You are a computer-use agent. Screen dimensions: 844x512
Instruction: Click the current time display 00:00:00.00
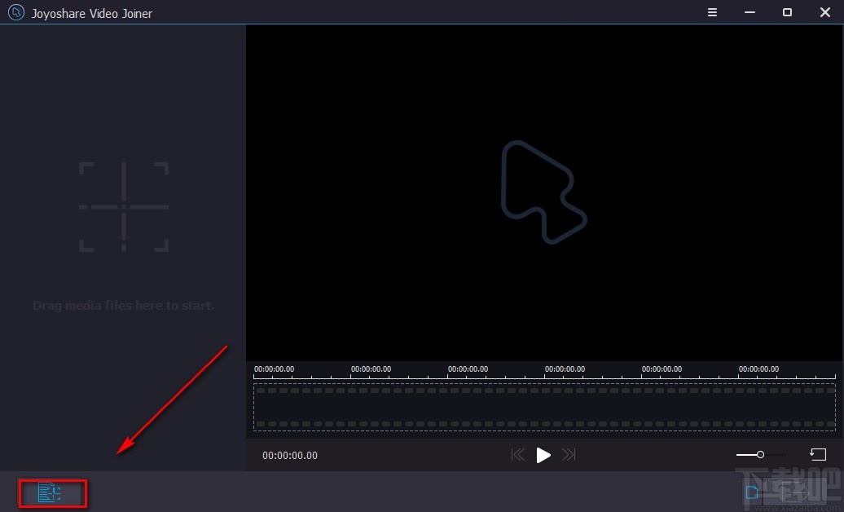tap(289, 456)
